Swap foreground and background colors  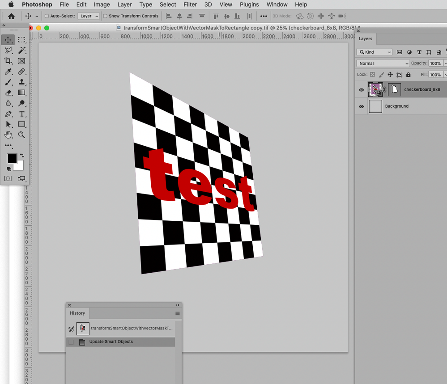22,156
